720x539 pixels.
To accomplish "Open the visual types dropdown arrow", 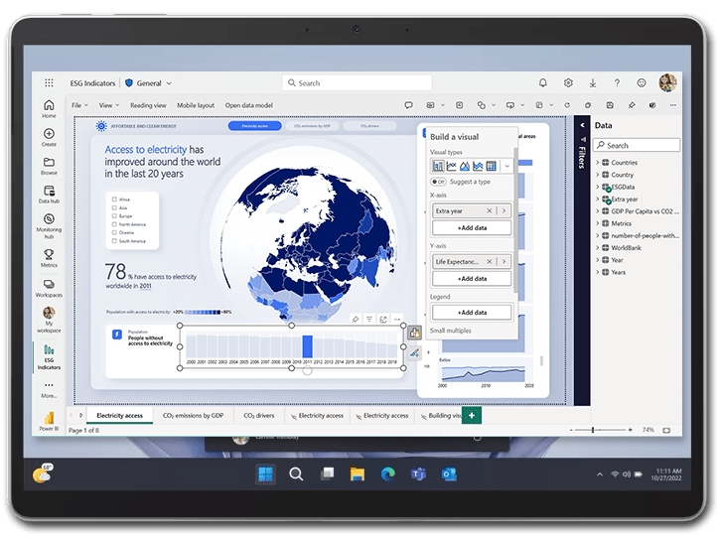I will tap(506, 166).
